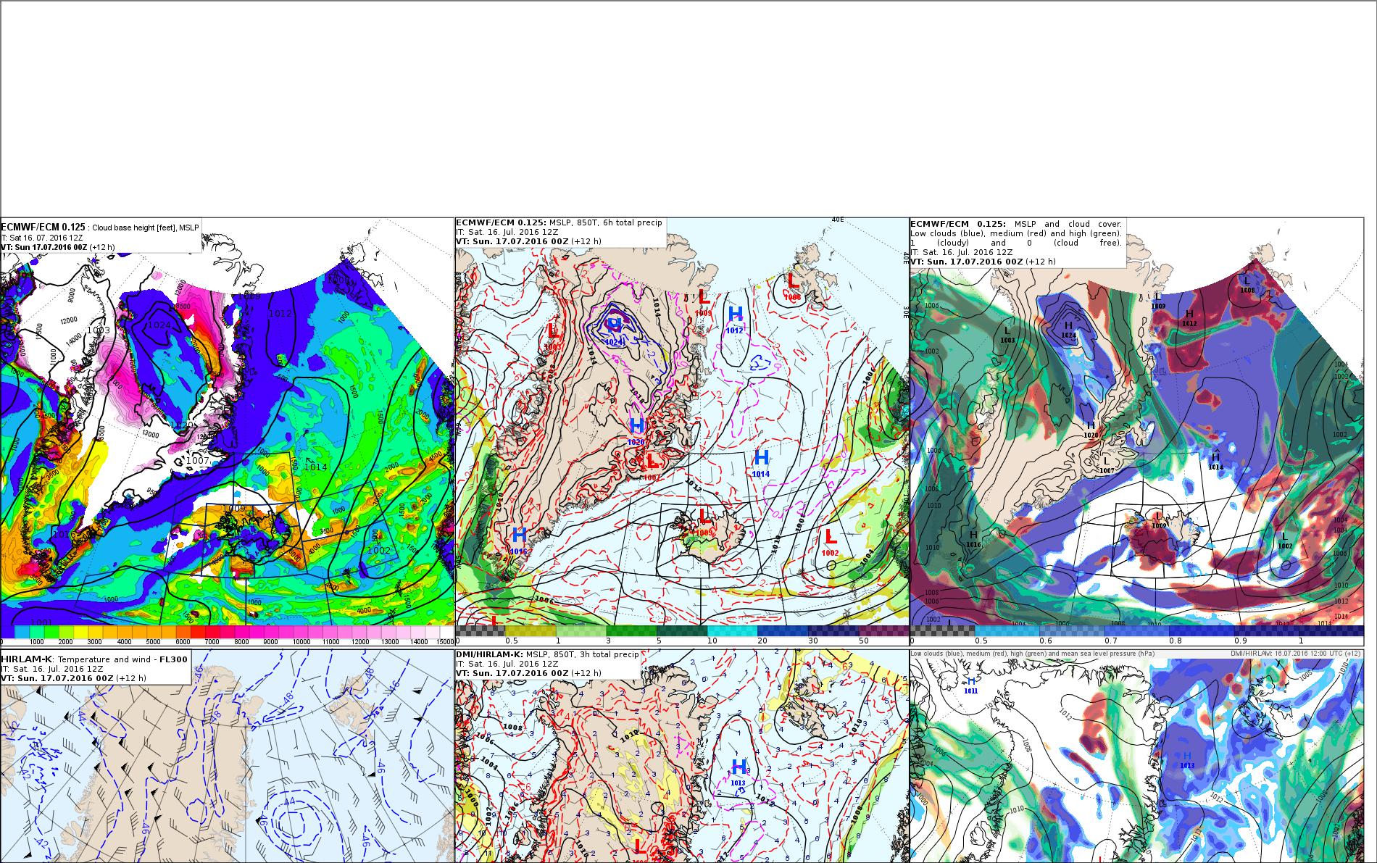Viewport: 1377px width, 863px height.
Task: Pick the purple 50 swatch in 6h precip scale
Action: [x=883, y=631]
